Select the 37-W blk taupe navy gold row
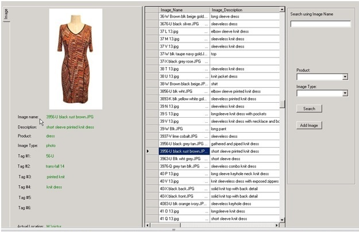 point(184,53)
